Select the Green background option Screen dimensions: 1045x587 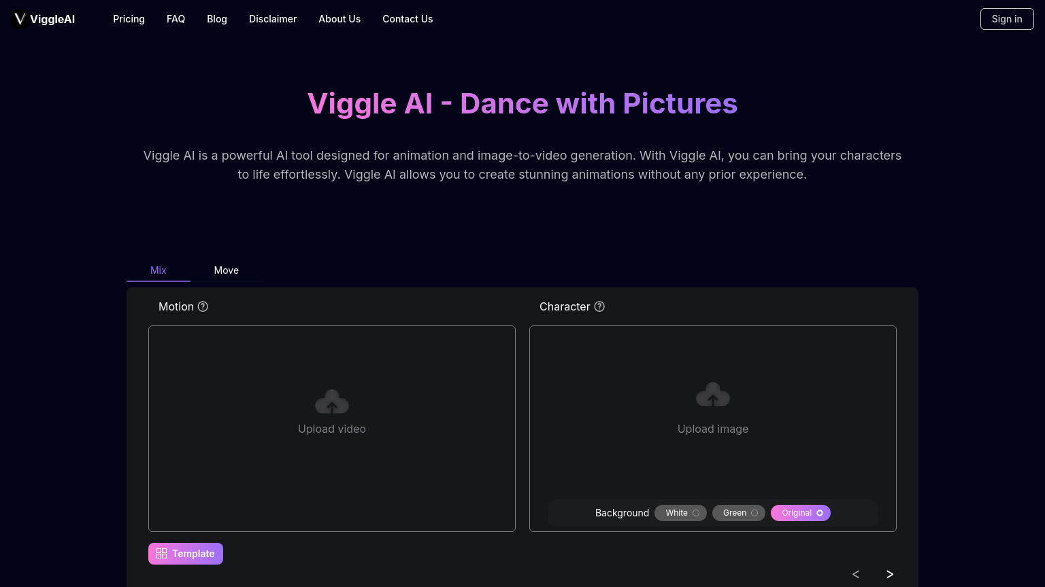click(x=739, y=513)
